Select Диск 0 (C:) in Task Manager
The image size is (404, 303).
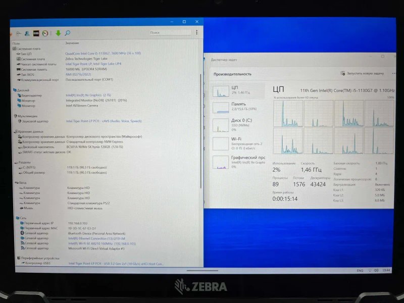coord(238,125)
